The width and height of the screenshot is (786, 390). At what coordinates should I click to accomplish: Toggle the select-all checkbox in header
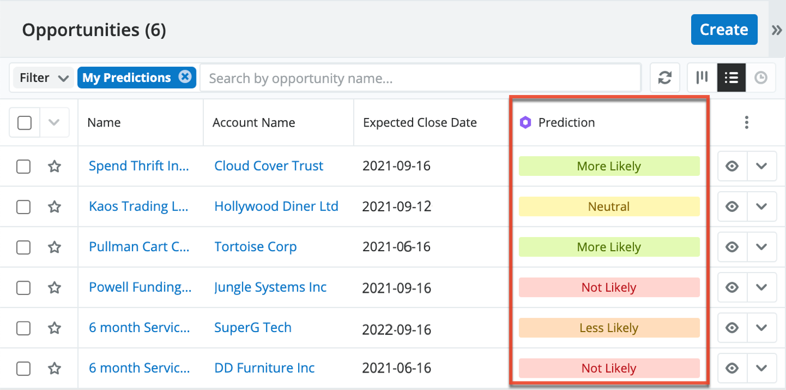click(24, 123)
